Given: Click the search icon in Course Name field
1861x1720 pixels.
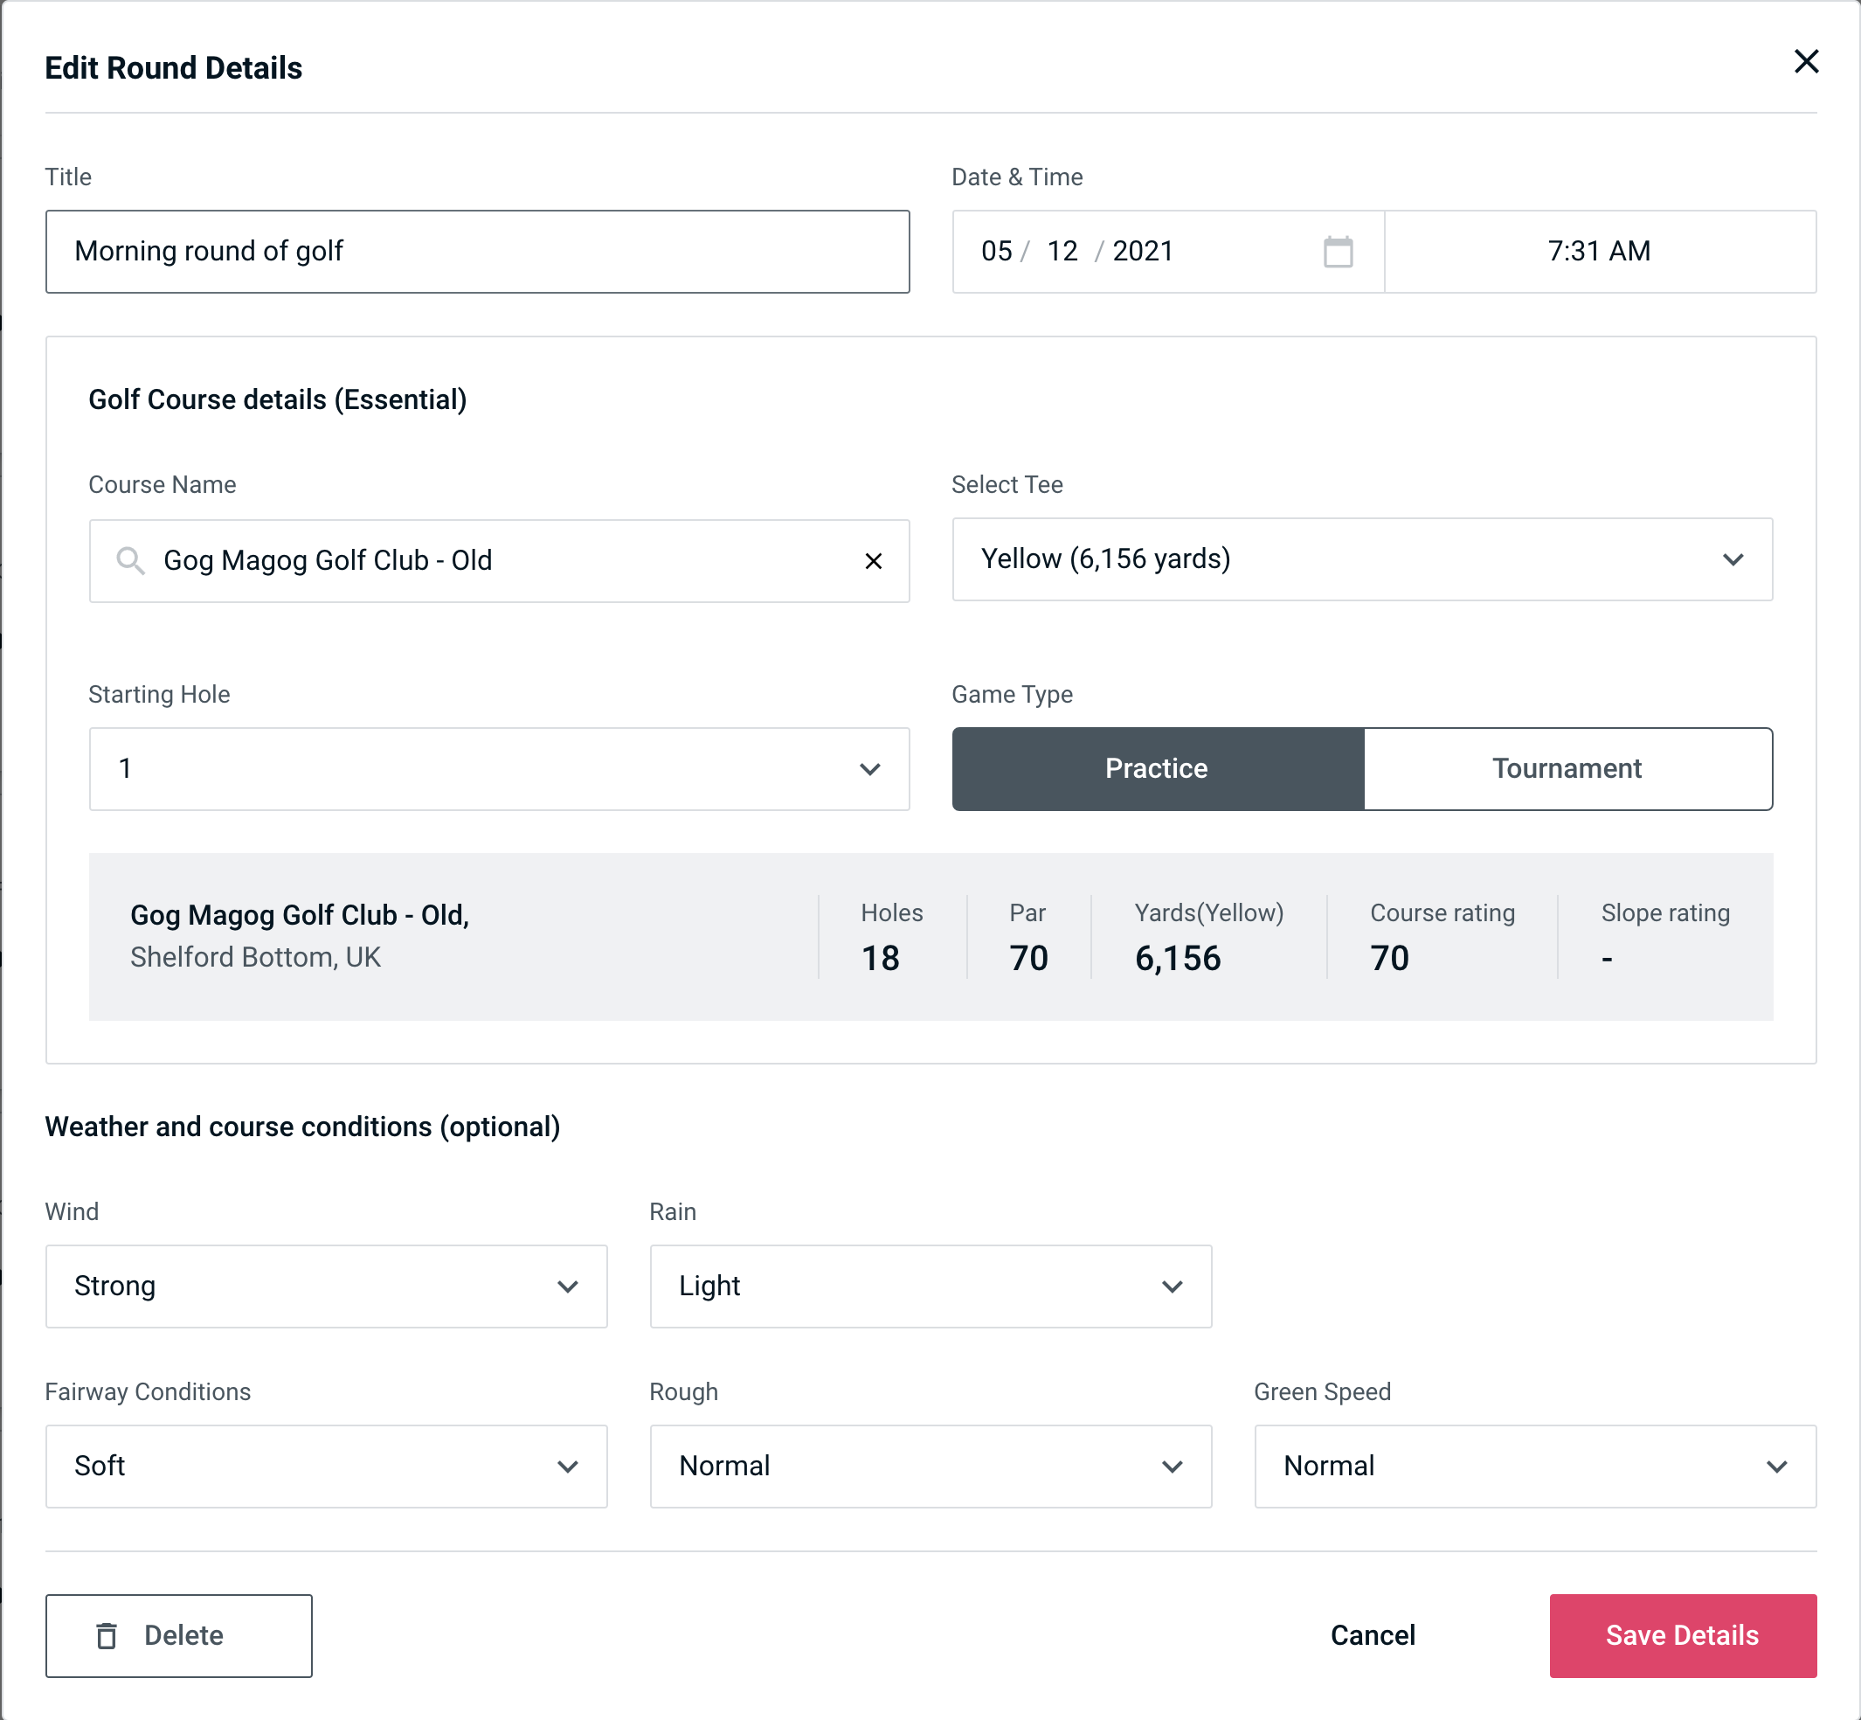Looking at the screenshot, I should pos(129,559).
